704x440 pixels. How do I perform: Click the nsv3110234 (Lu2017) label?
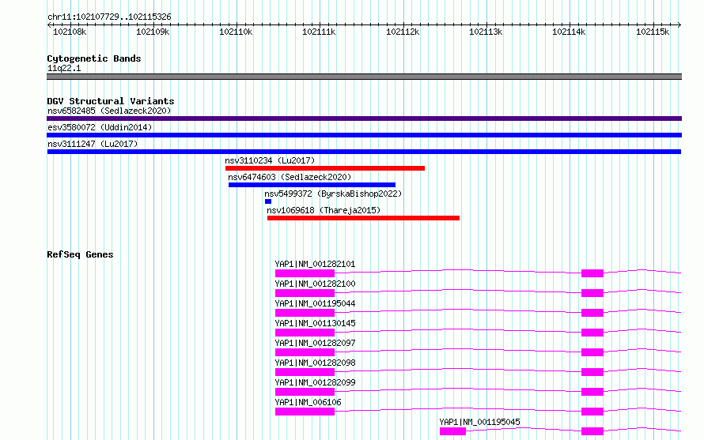270,160
